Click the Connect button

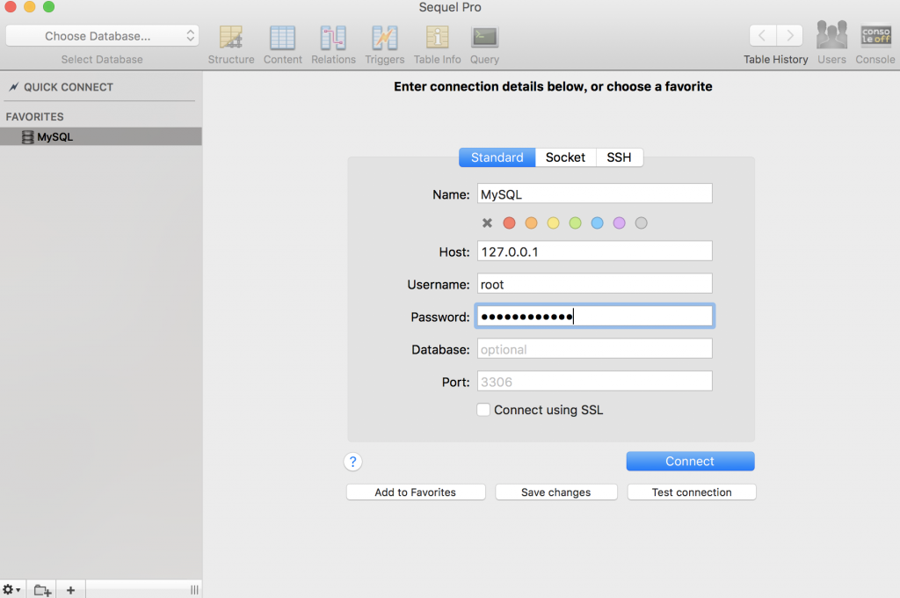click(690, 462)
